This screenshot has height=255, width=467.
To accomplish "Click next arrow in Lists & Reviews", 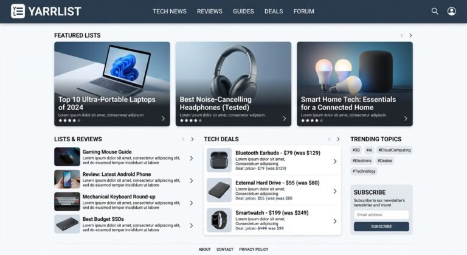I will (x=192, y=139).
